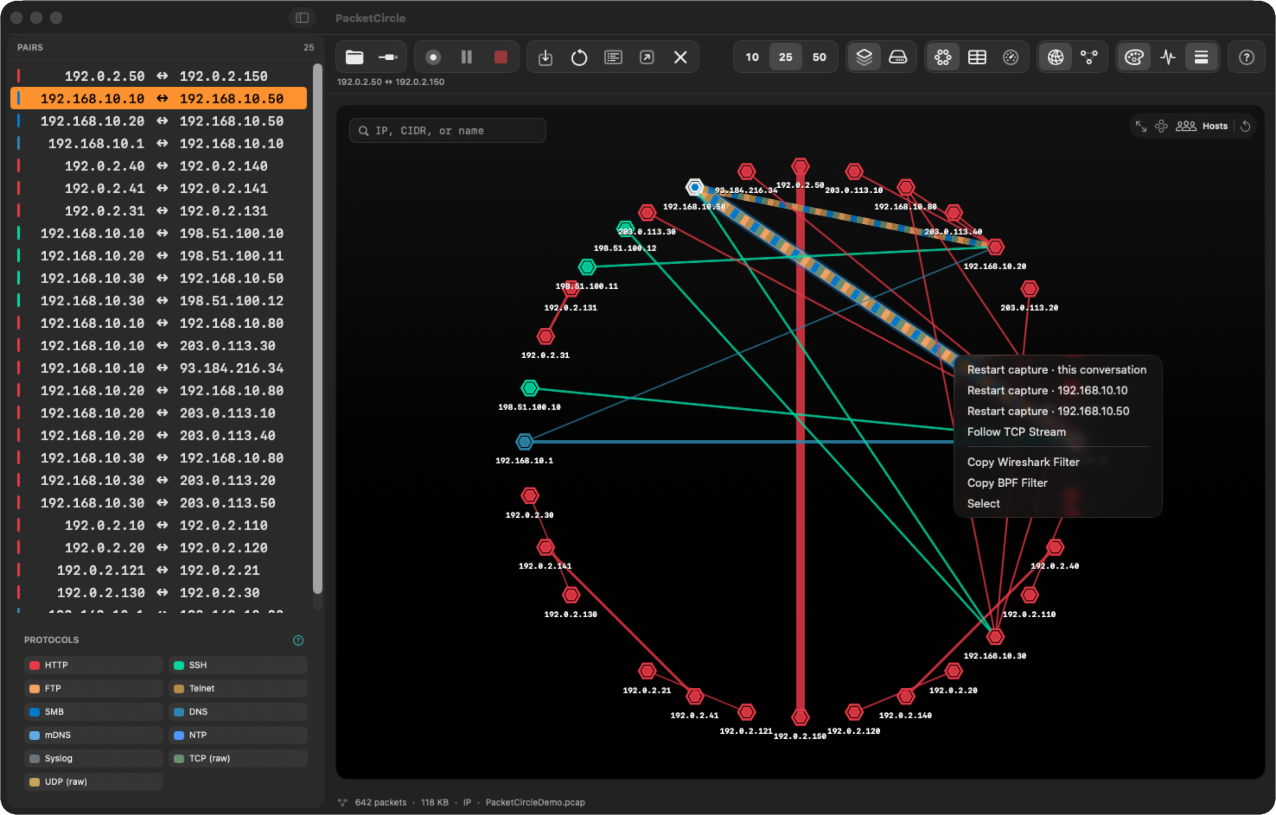Image resolution: width=1276 pixels, height=815 pixels.
Task: Set pair limit to 50
Action: [819, 57]
